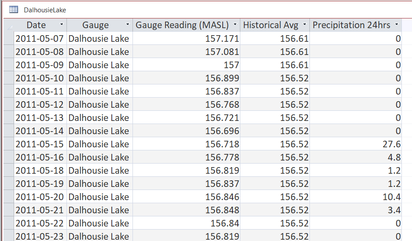The height and width of the screenshot is (241, 412).
Task: Click the select-all corner box of the datasheet
Action: (9, 25)
